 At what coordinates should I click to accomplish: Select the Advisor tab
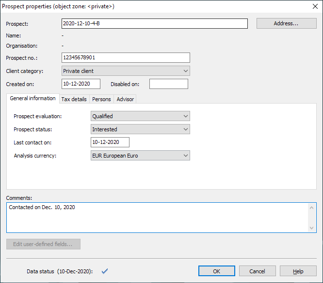pos(125,99)
